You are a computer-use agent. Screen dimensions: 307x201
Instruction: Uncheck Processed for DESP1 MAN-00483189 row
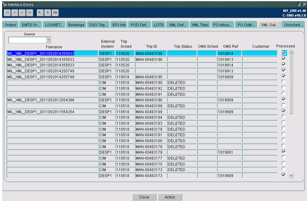(284, 111)
